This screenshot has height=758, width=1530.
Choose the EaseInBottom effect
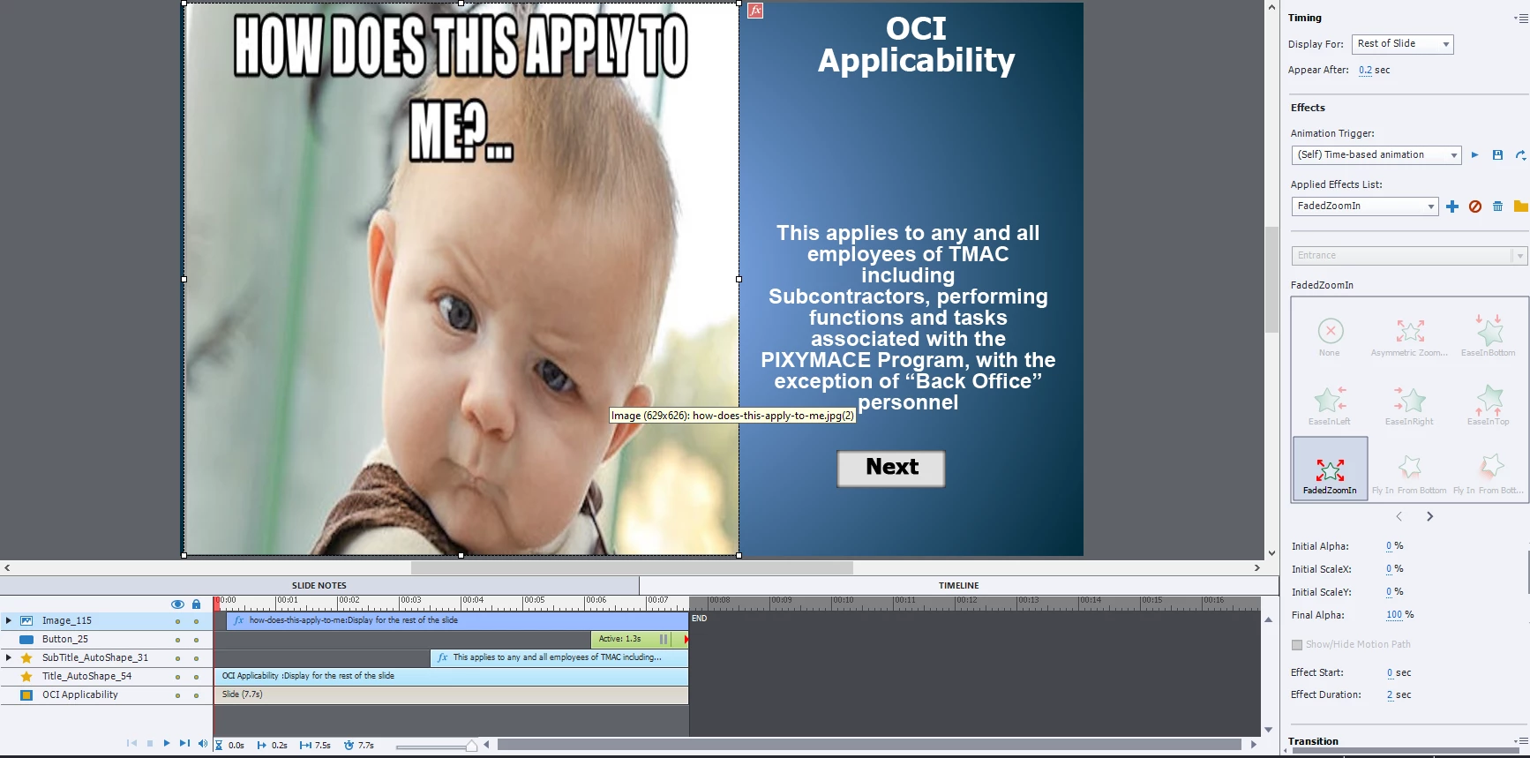(1489, 337)
